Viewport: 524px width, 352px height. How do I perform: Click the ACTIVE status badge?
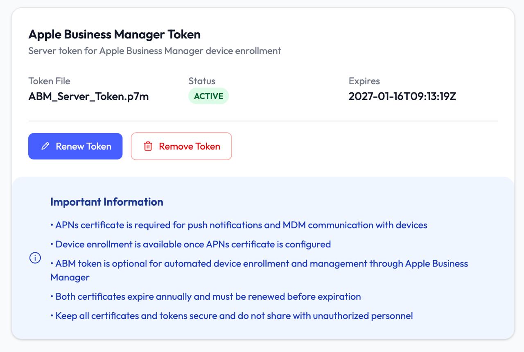pos(209,96)
